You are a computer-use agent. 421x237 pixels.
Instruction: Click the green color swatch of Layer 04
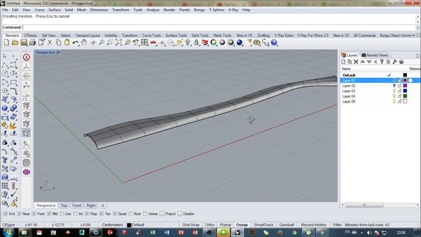[405, 96]
